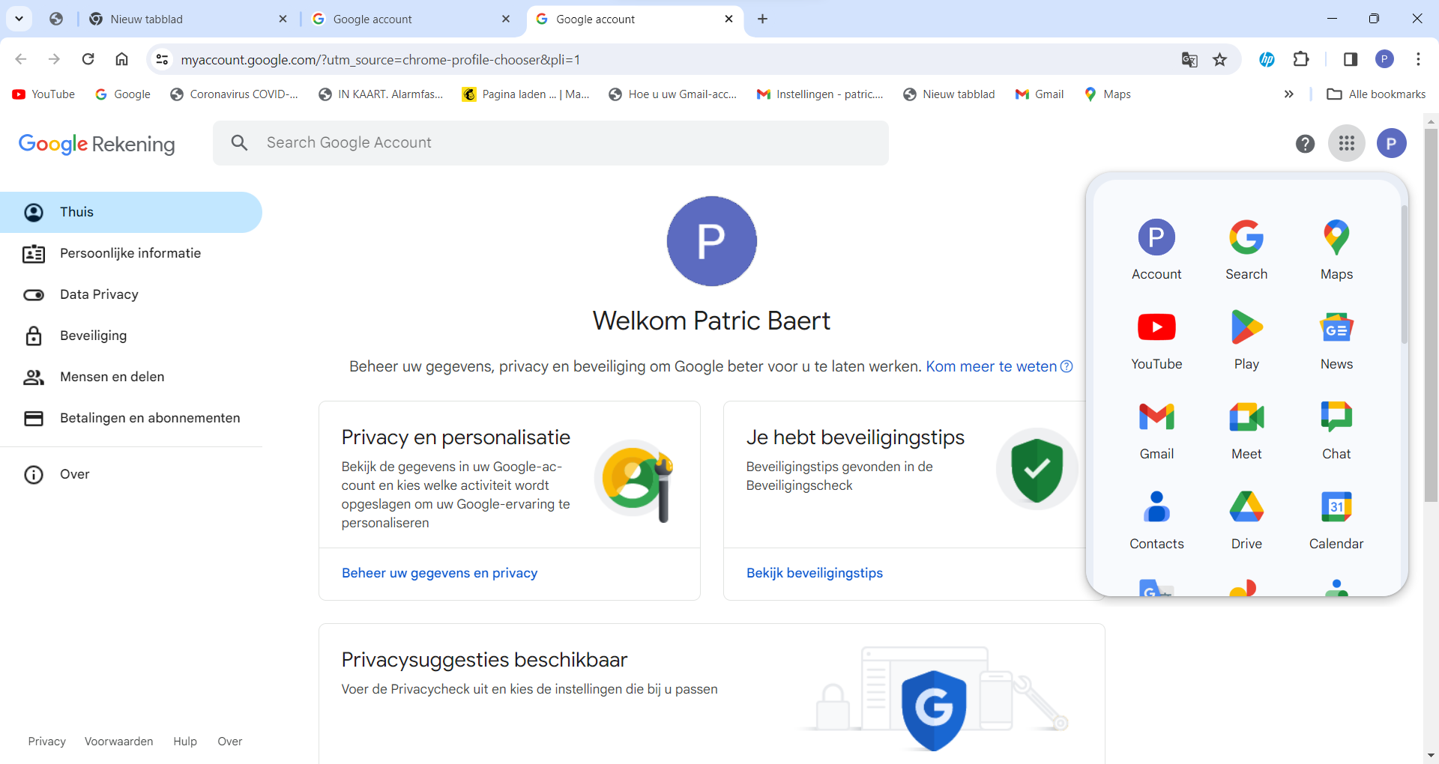Click the Over footer link

229,742
